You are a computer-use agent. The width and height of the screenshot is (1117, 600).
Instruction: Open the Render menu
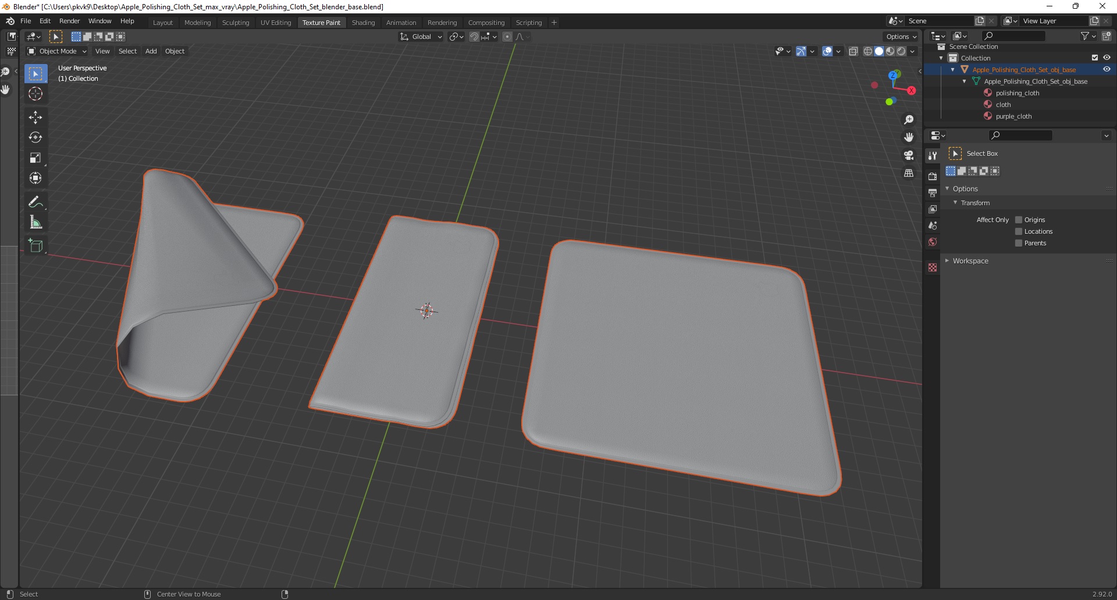coord(69,21)
